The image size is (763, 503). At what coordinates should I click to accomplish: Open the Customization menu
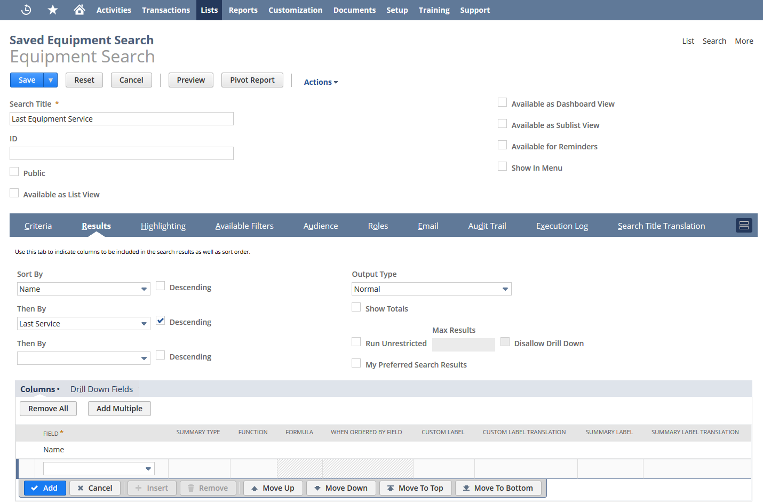(296, 10)
